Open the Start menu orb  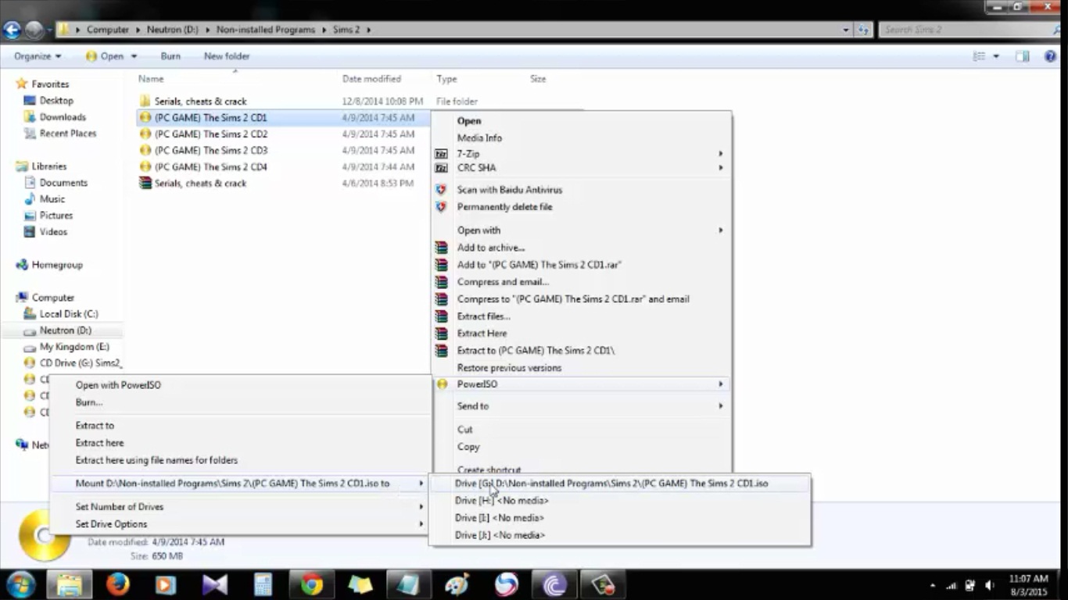[x=20, y=584]
